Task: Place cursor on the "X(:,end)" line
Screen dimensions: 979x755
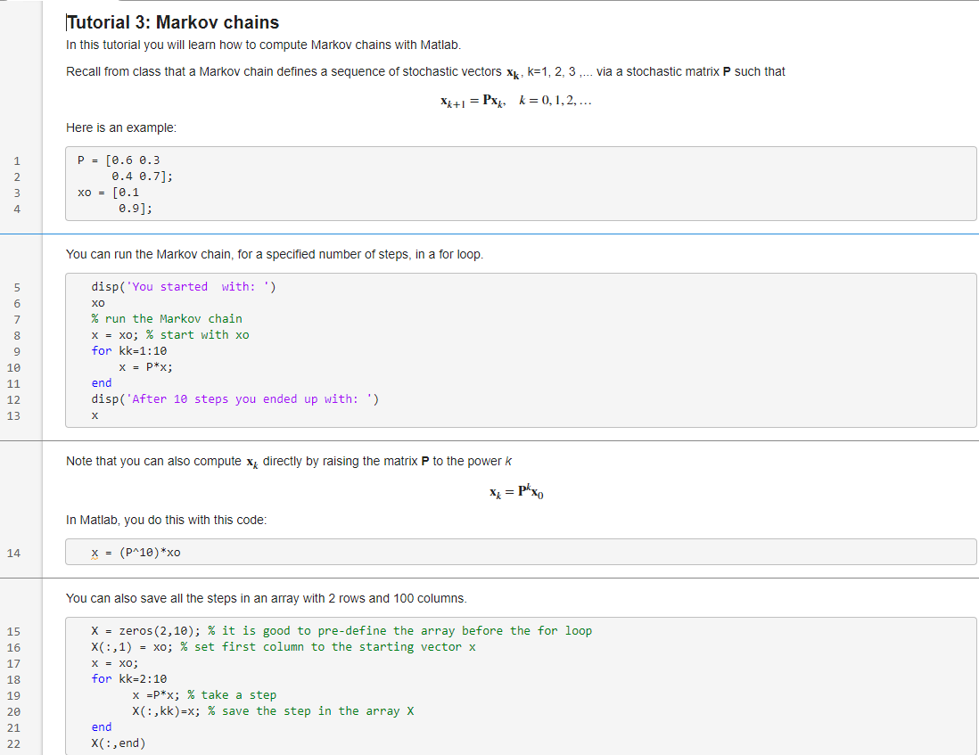Action: 119,743
